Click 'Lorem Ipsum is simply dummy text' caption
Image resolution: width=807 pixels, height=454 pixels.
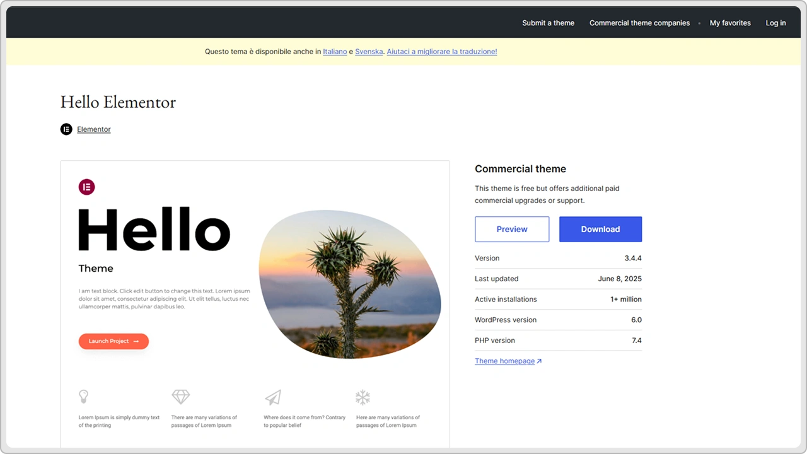click(119, 421)
